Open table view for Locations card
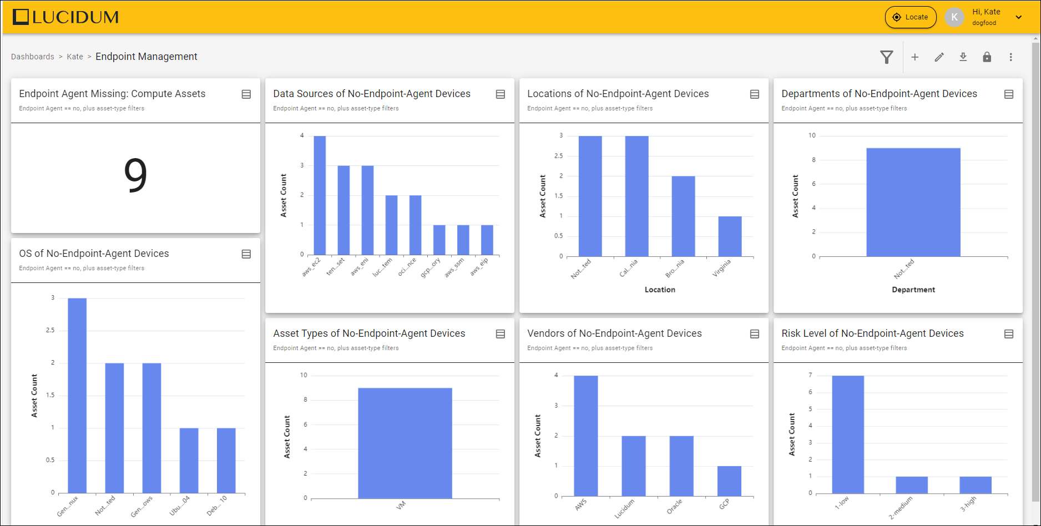 pyautogui.click(x=755, y=94)
